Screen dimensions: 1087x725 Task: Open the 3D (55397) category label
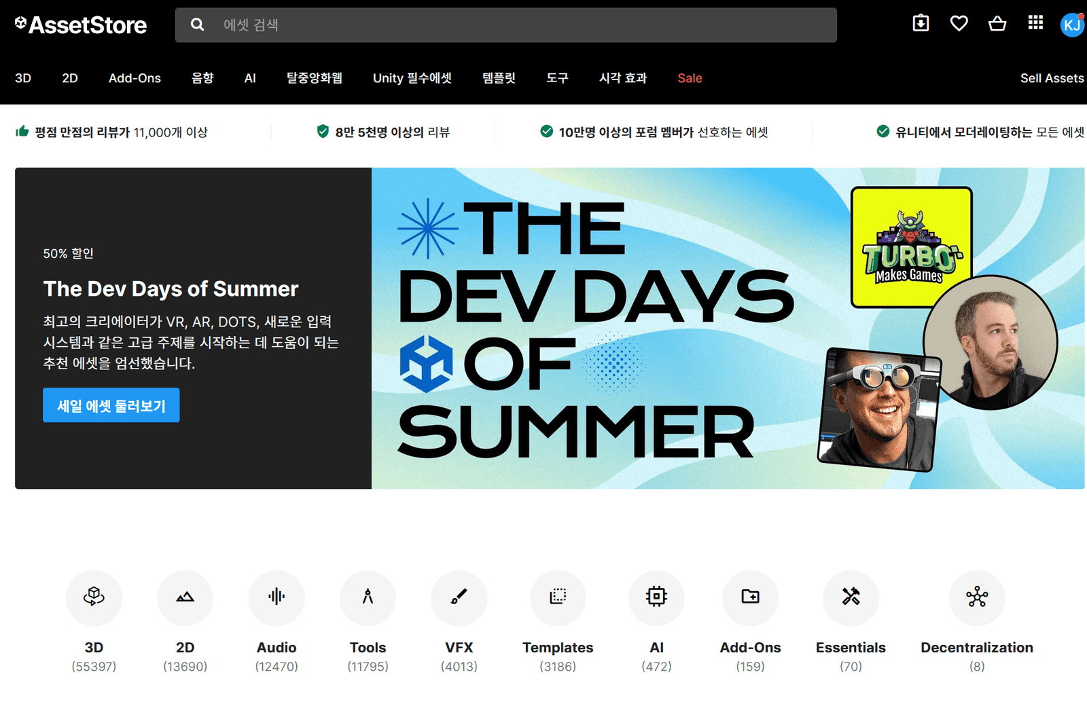(94, 656)
